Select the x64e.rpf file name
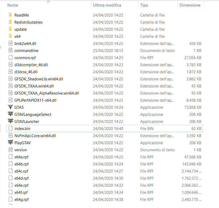This screenshot has width=219, height=208. [x=21, y=185]
